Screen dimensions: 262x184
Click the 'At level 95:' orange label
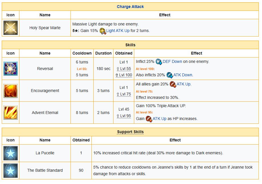pos(144,112)
